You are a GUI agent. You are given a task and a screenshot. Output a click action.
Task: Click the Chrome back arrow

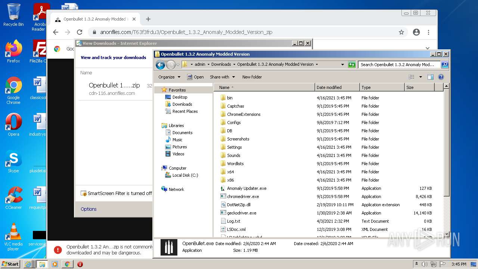pos(56,32)
